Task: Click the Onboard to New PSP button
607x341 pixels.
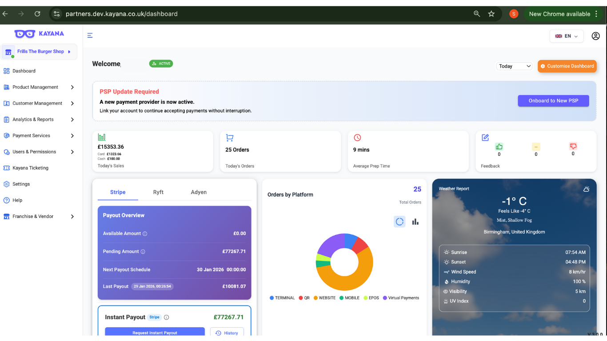Action: point(553,101)
